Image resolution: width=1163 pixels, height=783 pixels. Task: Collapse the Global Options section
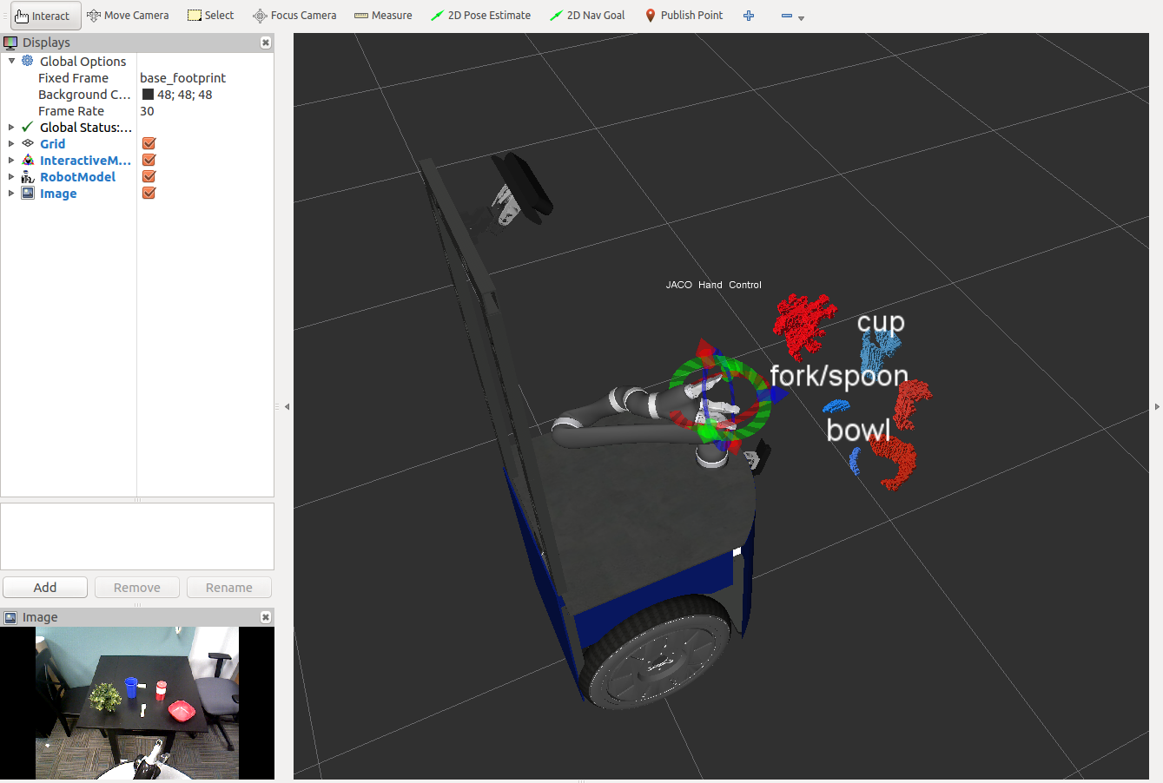(x=11, y=62)
